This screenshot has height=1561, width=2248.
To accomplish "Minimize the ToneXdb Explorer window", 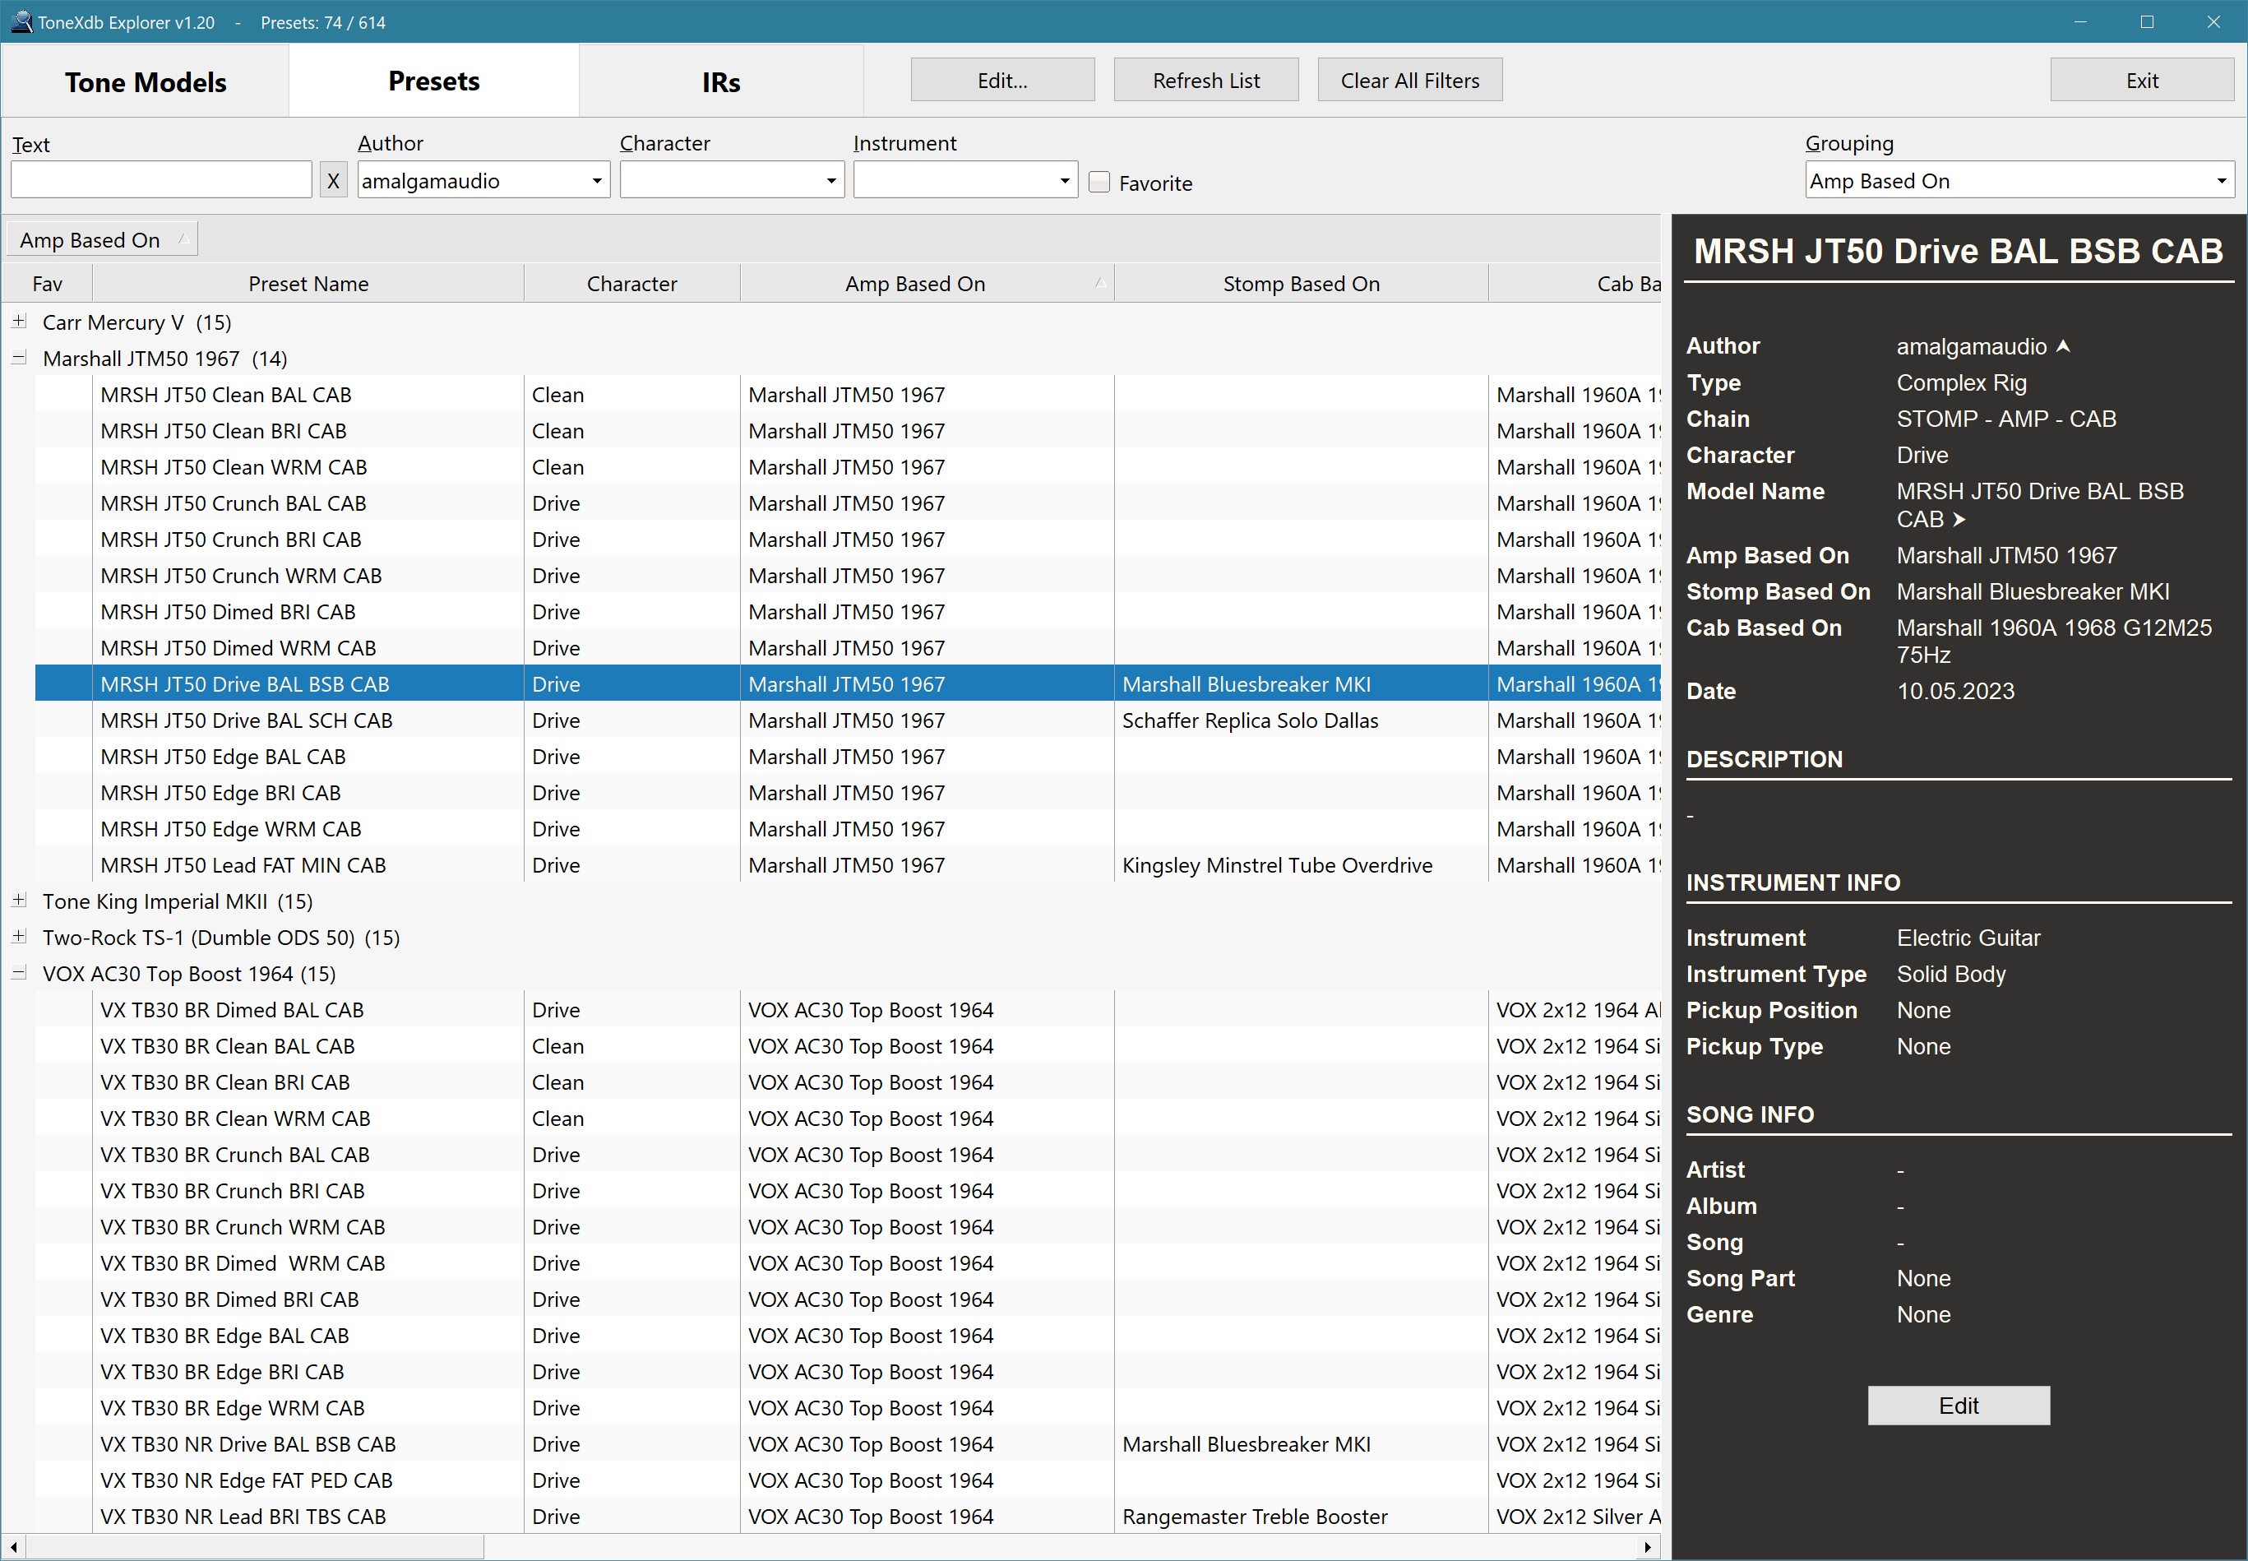I will pos(2081,21).
